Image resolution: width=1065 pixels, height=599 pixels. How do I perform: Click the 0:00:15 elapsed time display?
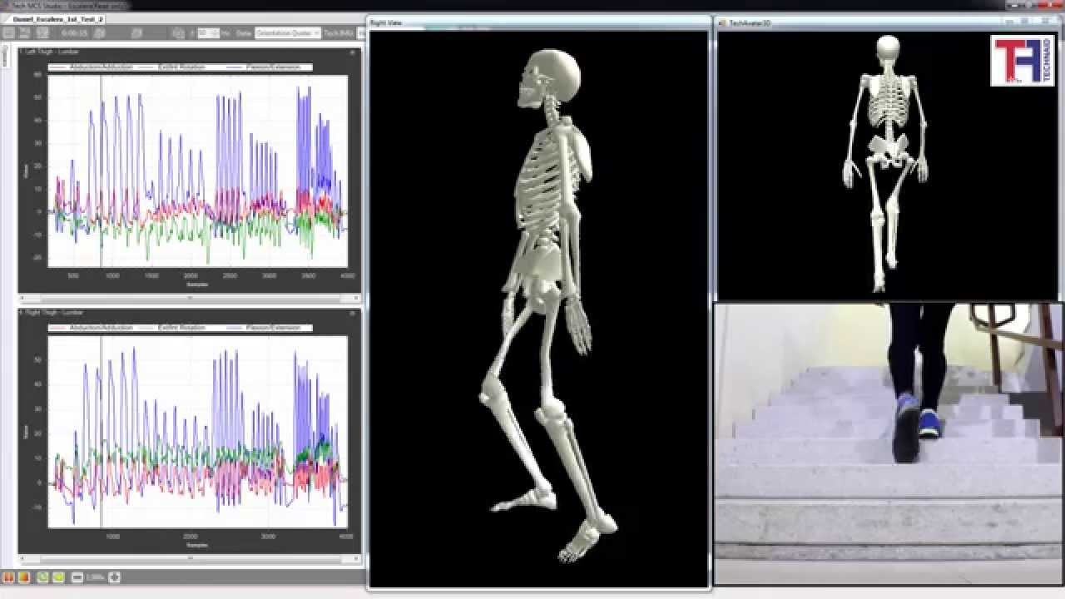point(75,33)
